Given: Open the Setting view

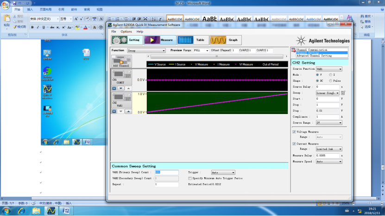Looking at the screenshot, I should coord(127,40).
